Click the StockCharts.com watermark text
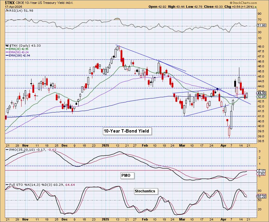The width and height of the screenshot is (269, 222). [243, 3]
